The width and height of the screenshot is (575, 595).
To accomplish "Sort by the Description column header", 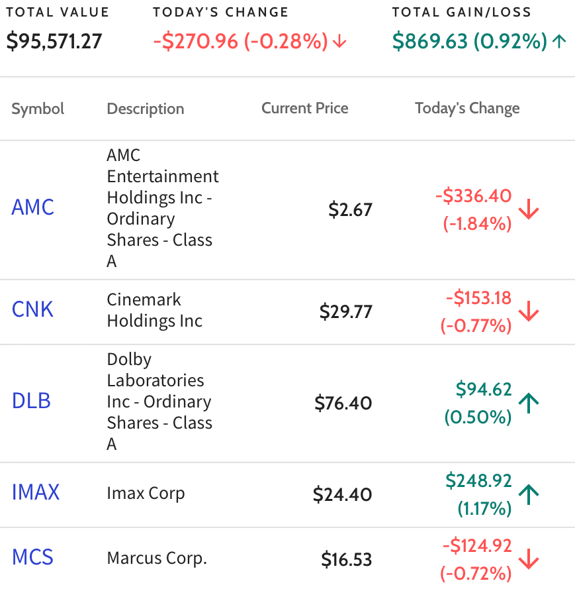I will tap(146, 109).
